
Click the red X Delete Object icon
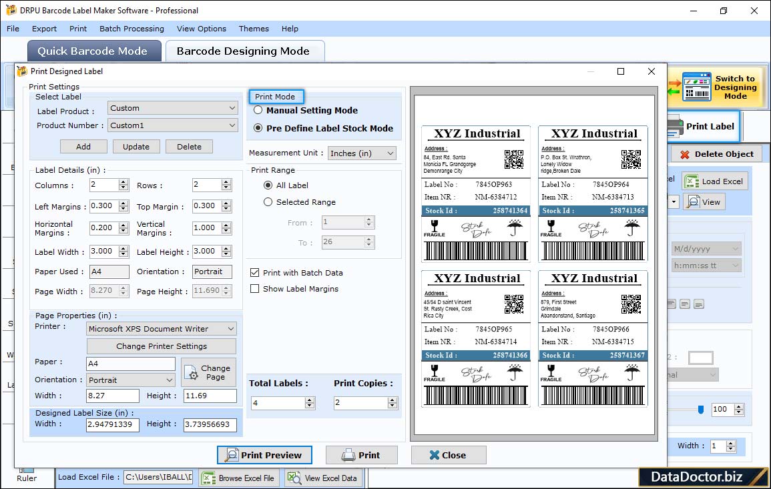coord(684,154)
